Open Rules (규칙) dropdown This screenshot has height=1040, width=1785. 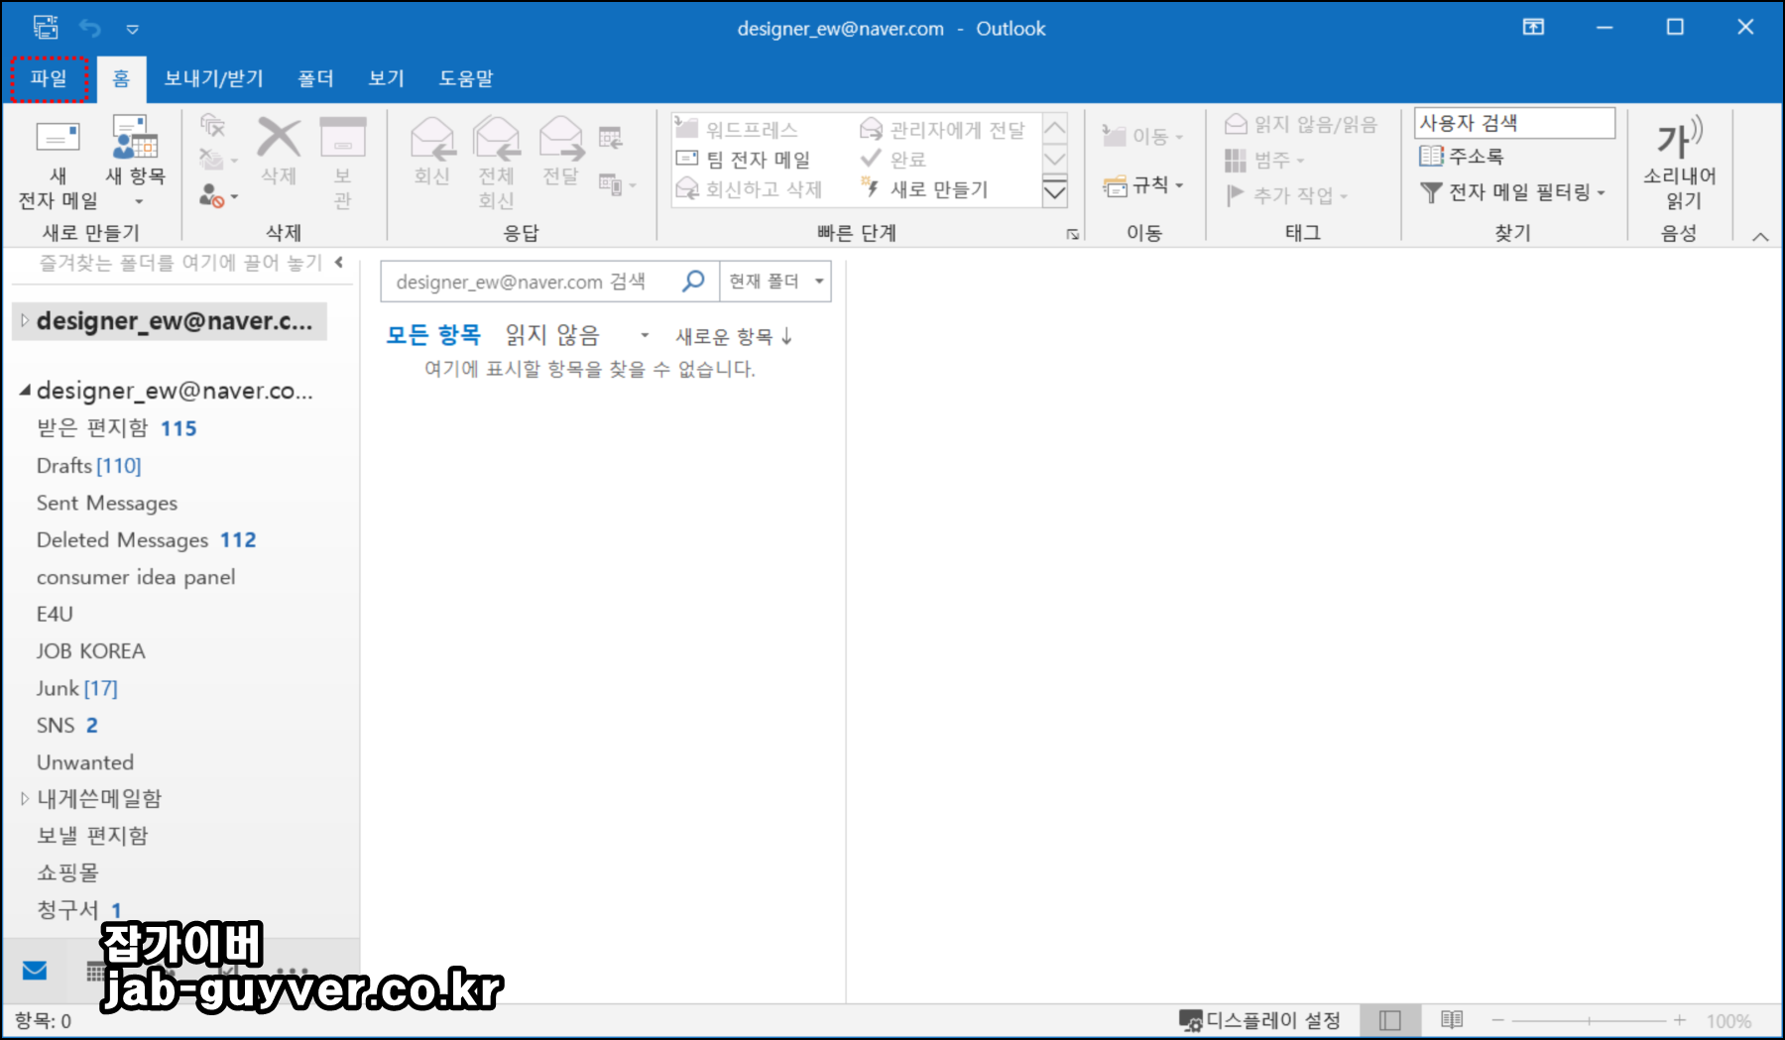tap(1143, 185)
